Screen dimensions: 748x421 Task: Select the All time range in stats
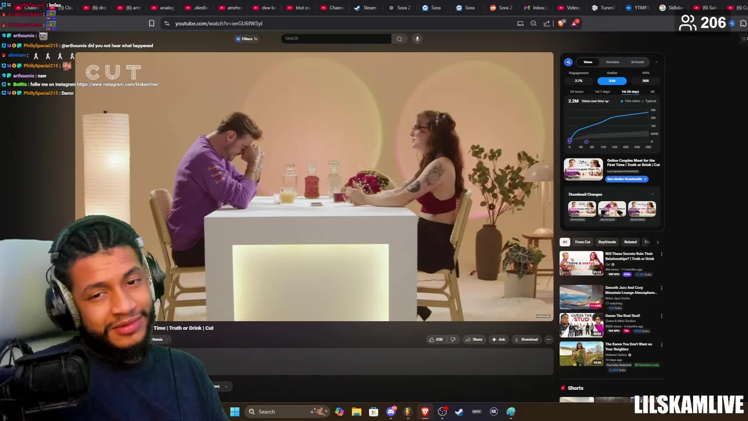point(652,92)
